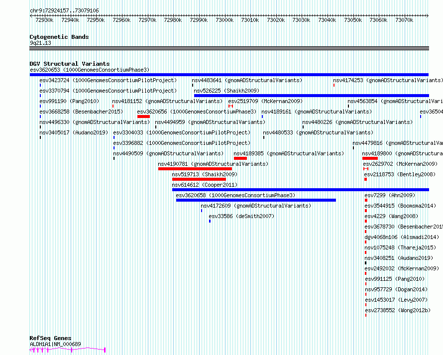Click the esv2629702 (McKernan2009) red marker

(366, 169)
